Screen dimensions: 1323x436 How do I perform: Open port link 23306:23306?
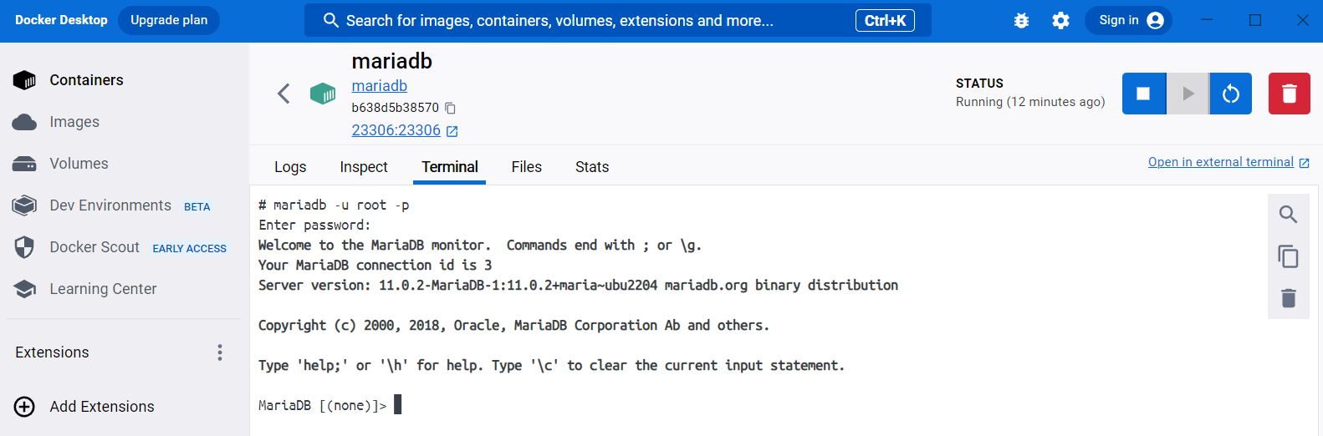coord(396,130)
